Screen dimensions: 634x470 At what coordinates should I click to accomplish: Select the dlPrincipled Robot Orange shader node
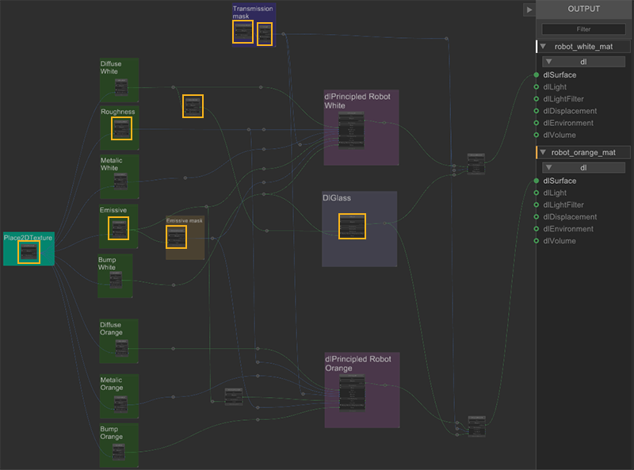(x=351, y=392)
